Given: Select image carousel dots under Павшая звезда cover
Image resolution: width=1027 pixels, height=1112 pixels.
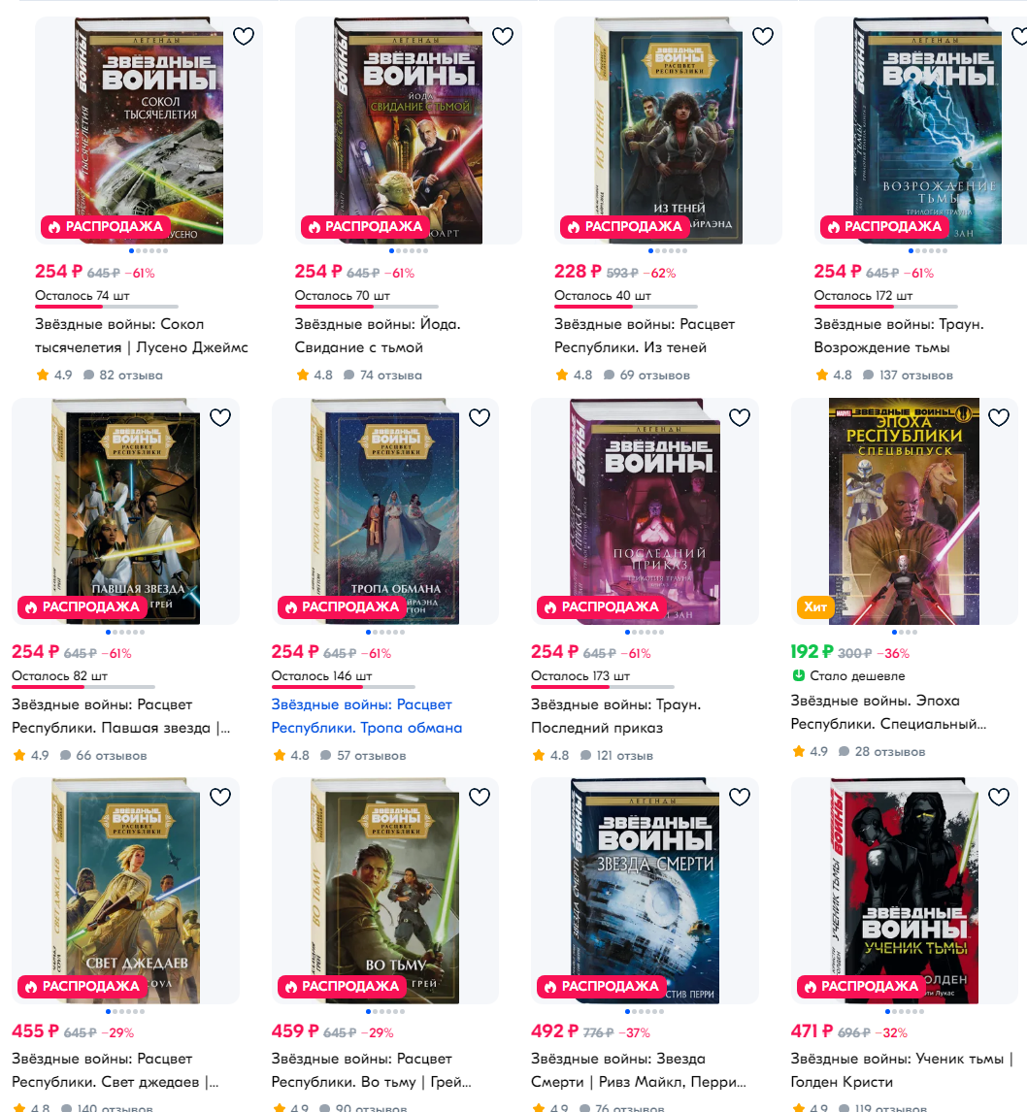Looking at the screenshot, I should (125, 632).
